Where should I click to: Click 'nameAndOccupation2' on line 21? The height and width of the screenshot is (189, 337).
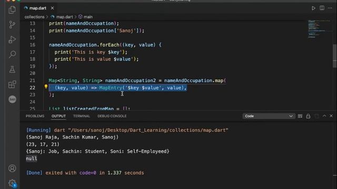[130, 80]
